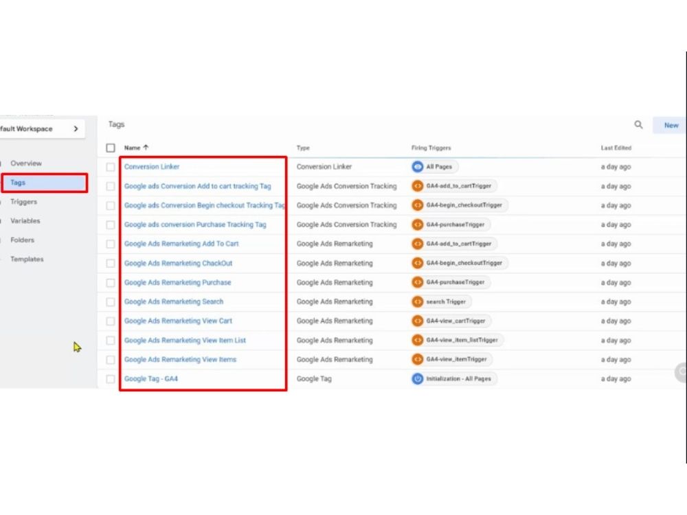Check the Conversion Add to cart tag checkbox
687x515 pixels.
click(111, 186)
